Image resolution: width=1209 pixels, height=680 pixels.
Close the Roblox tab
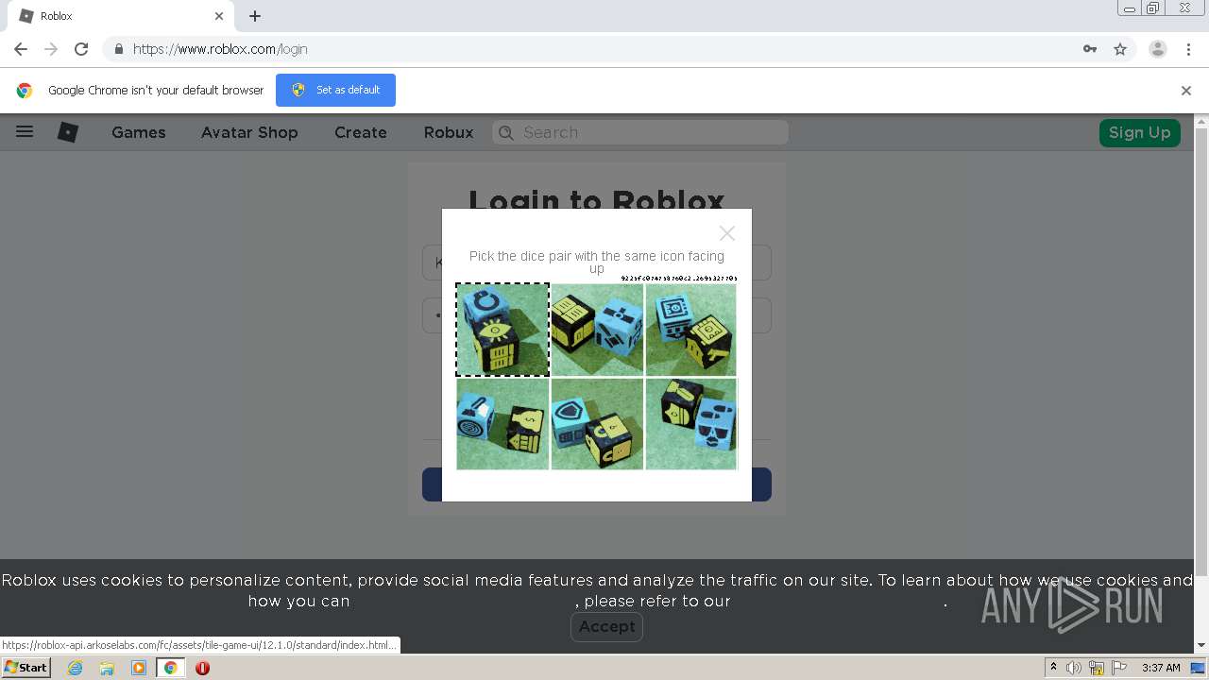pos(219,16)
